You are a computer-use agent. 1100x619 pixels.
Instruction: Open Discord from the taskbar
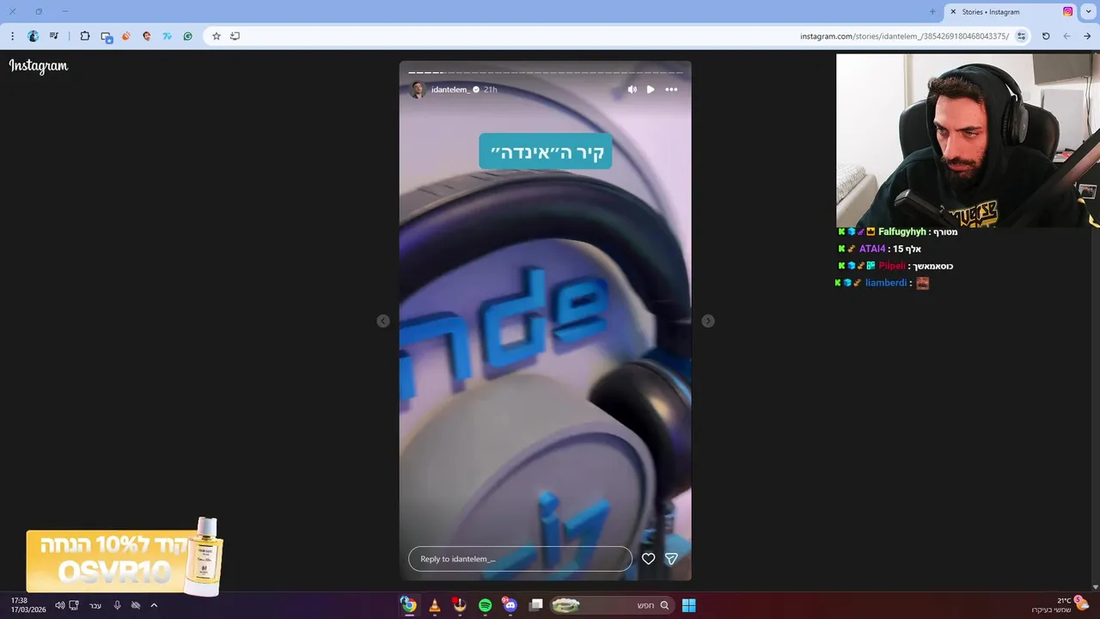[x=510, y=605]
